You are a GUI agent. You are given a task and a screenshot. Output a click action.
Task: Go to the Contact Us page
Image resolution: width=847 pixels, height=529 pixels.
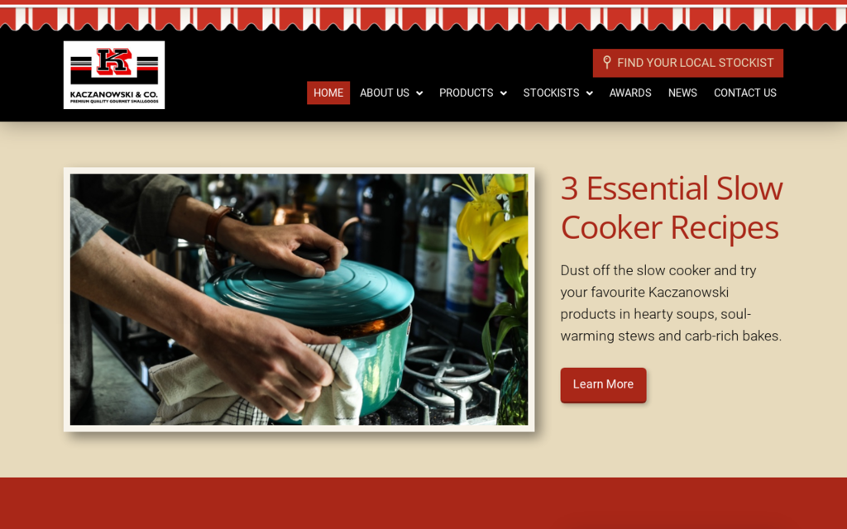point(745,93)
